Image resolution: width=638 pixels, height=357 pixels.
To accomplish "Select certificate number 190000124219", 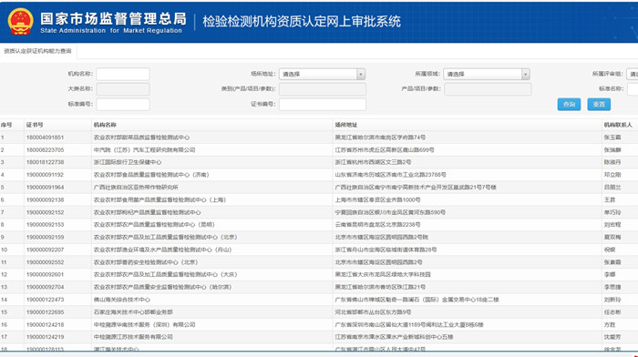I will pyautogui.click(x=45, y=337).
